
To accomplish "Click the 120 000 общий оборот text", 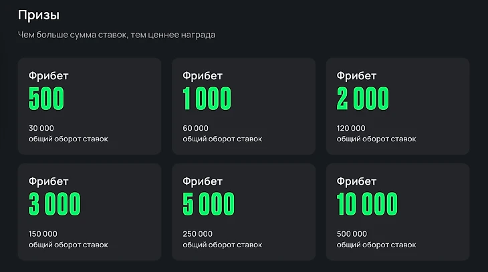I will click(376, 133).
